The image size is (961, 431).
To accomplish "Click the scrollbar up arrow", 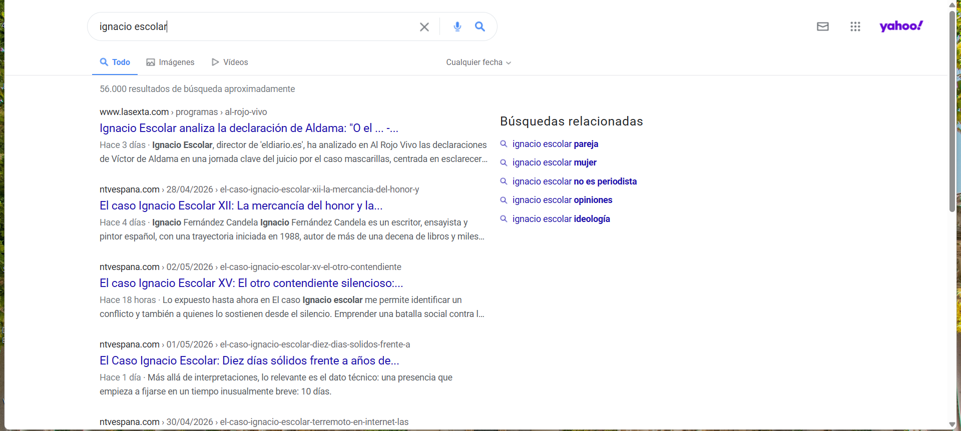I will tap(952, 5).
